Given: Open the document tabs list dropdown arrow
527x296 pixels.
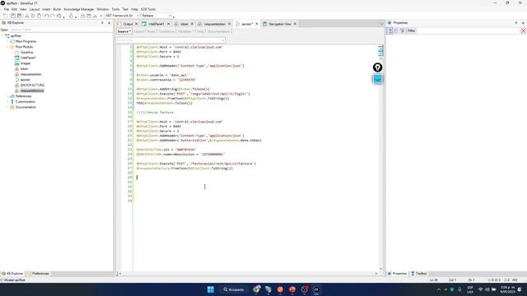Looking at the screenshot, I should tap(381, 24).
